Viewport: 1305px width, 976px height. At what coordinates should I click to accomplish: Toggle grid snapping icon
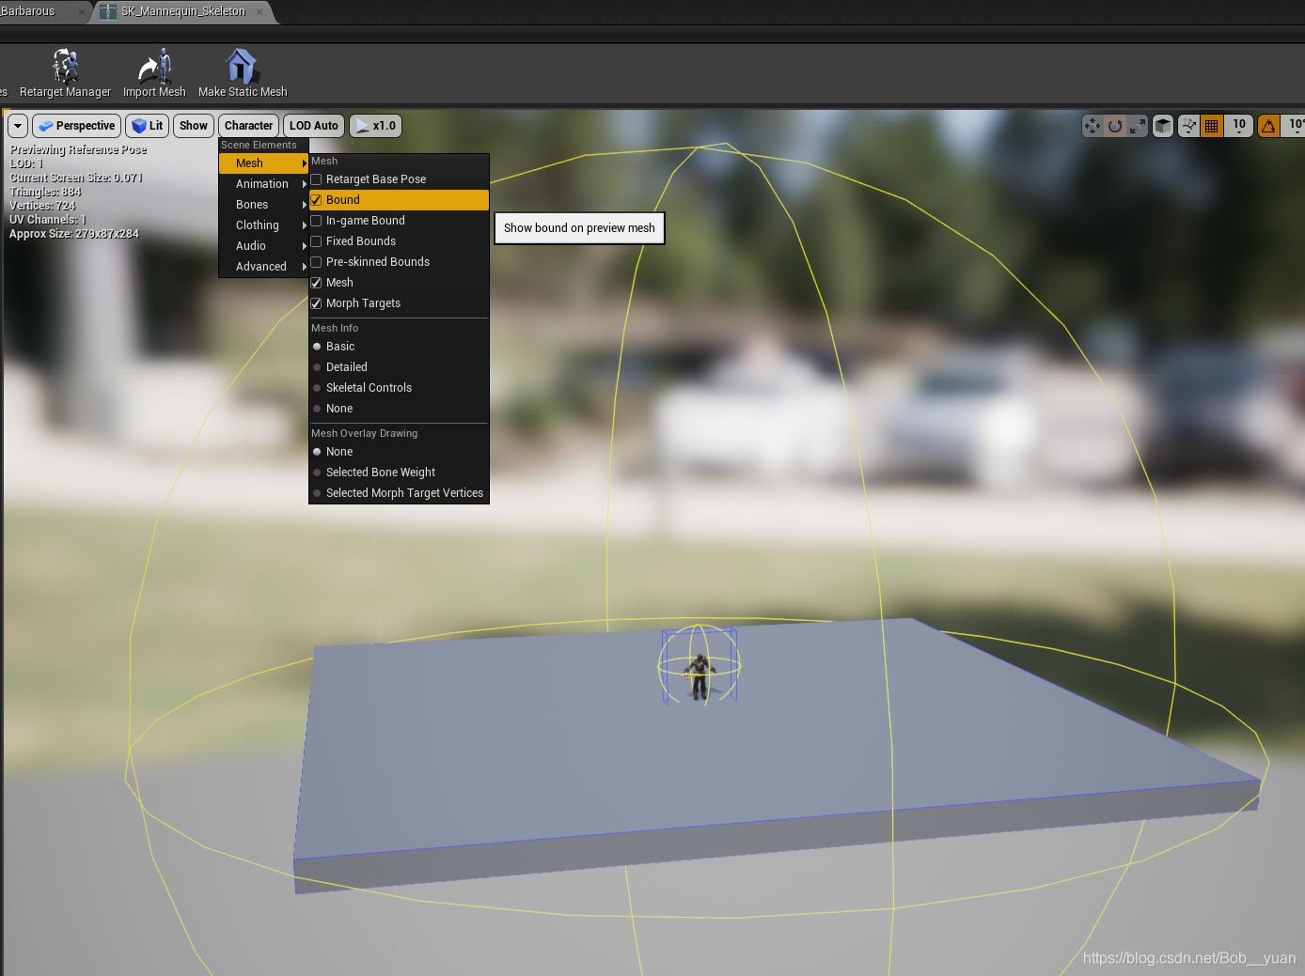point(1212,126)
